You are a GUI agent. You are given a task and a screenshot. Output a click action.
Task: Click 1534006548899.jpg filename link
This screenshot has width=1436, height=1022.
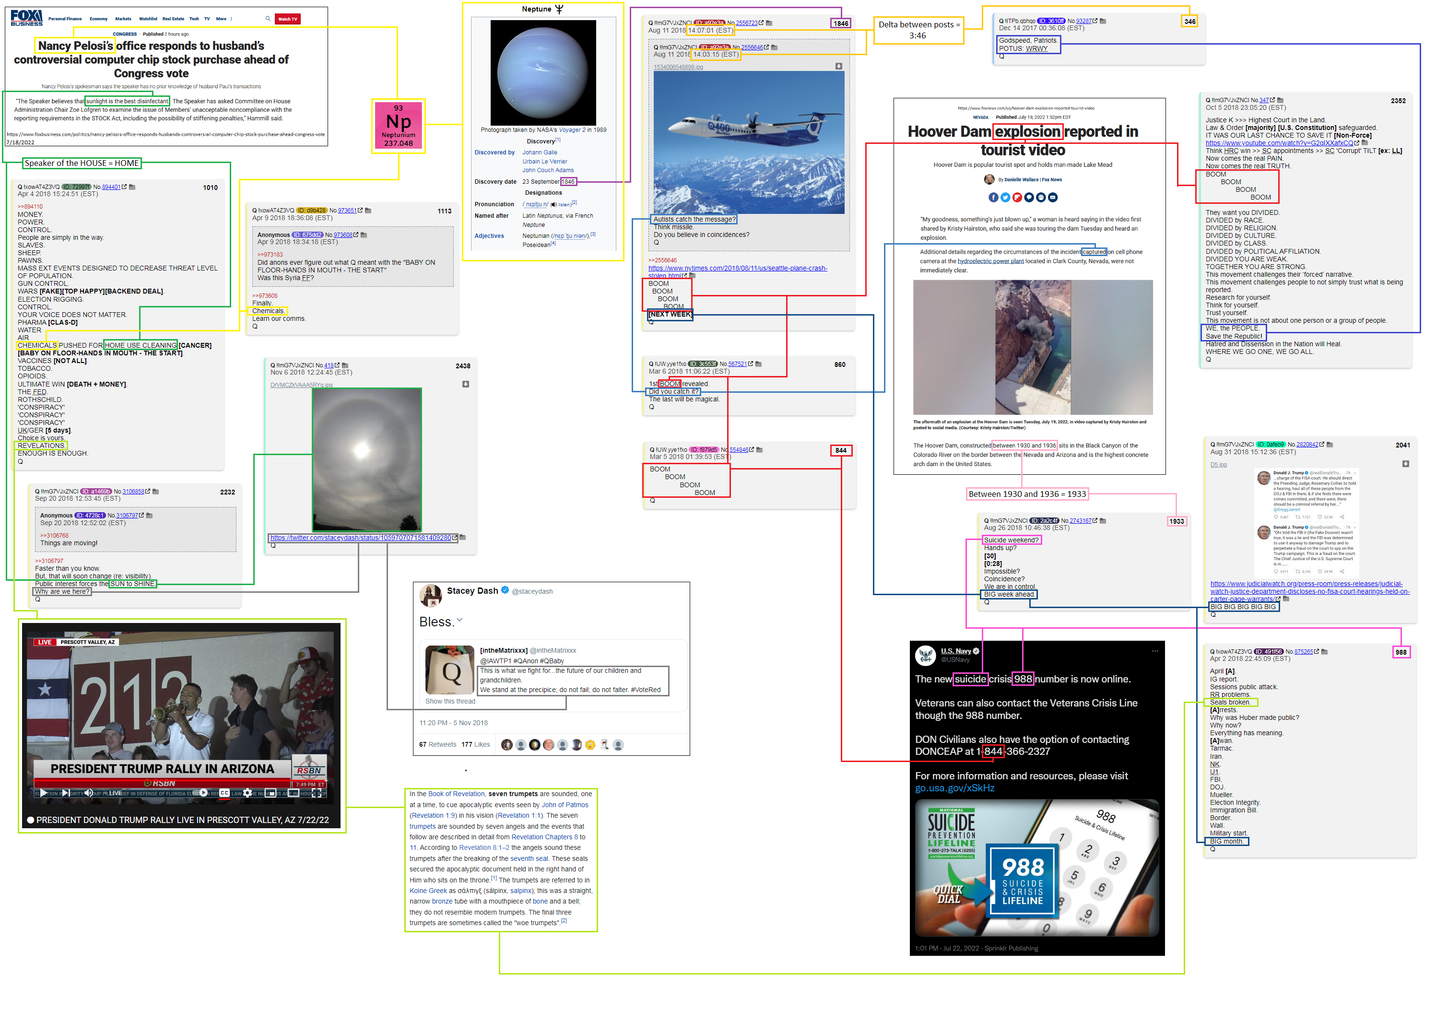coord(678,67)
